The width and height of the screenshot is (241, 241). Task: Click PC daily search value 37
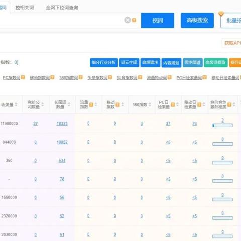pyautogui.click(x=168, y=124)
